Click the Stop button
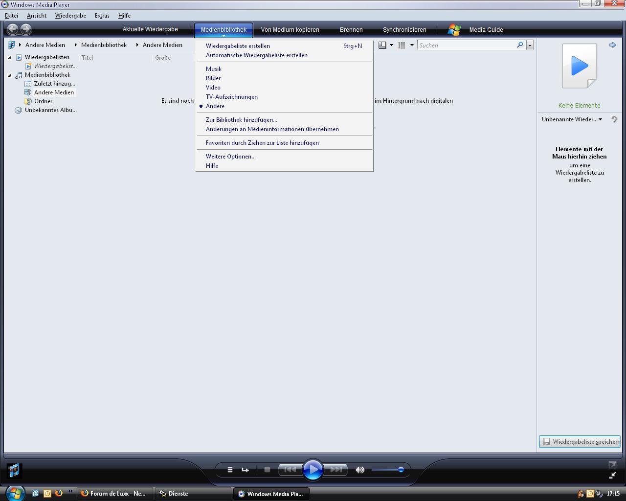This screenshot has width=626, height=501. [x=267, y=470]
